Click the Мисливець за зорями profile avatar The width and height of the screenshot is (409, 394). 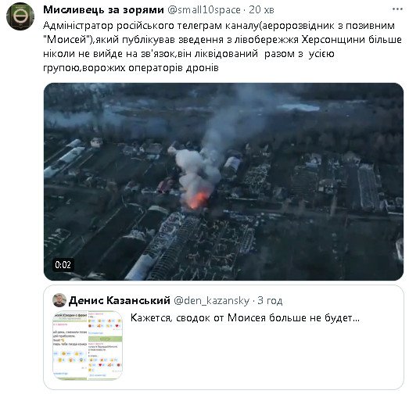(20, 16)
